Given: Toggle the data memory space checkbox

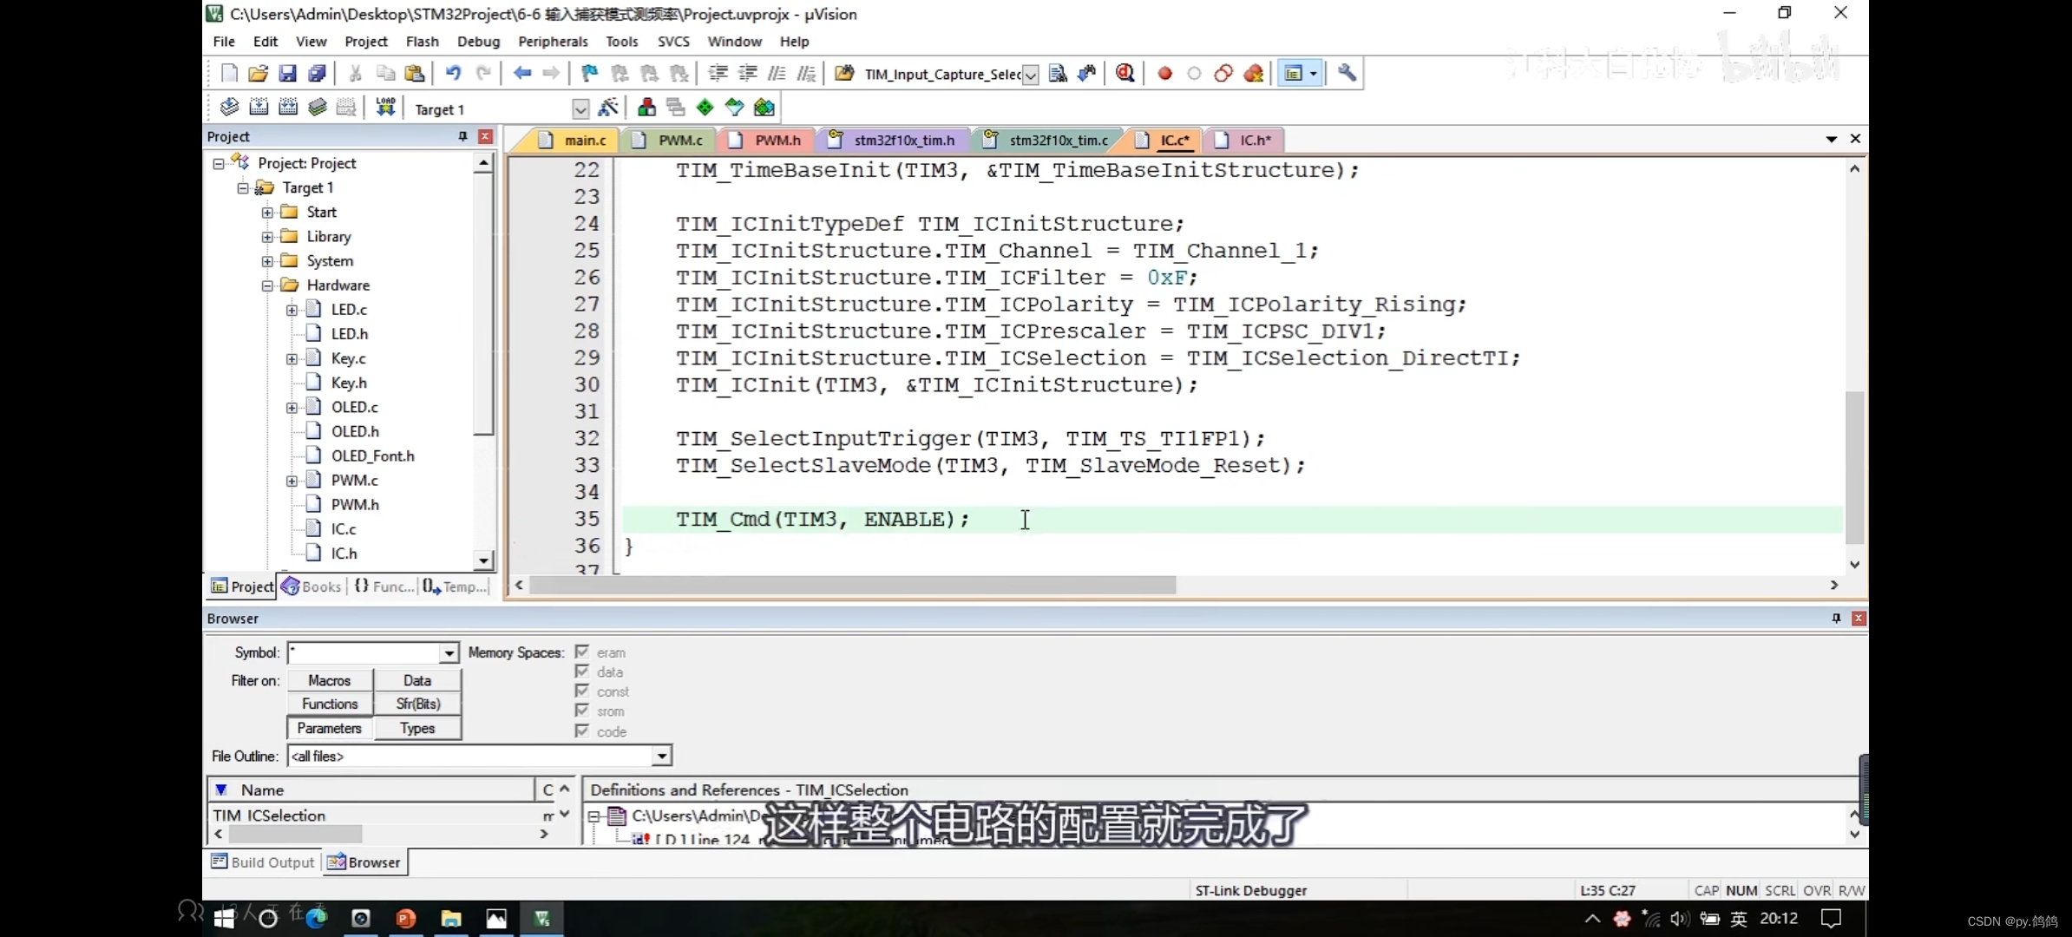Looking at the screenshot, I should (x=582, y=672).
